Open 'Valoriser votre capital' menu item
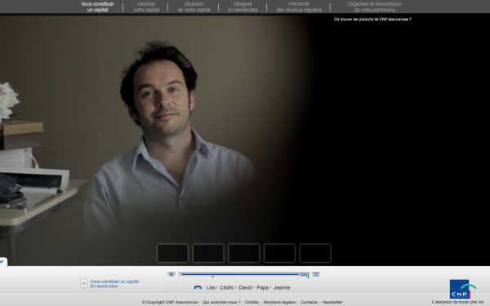The width and height of the screenshot is (490, 306). click(x=146, y=7)
